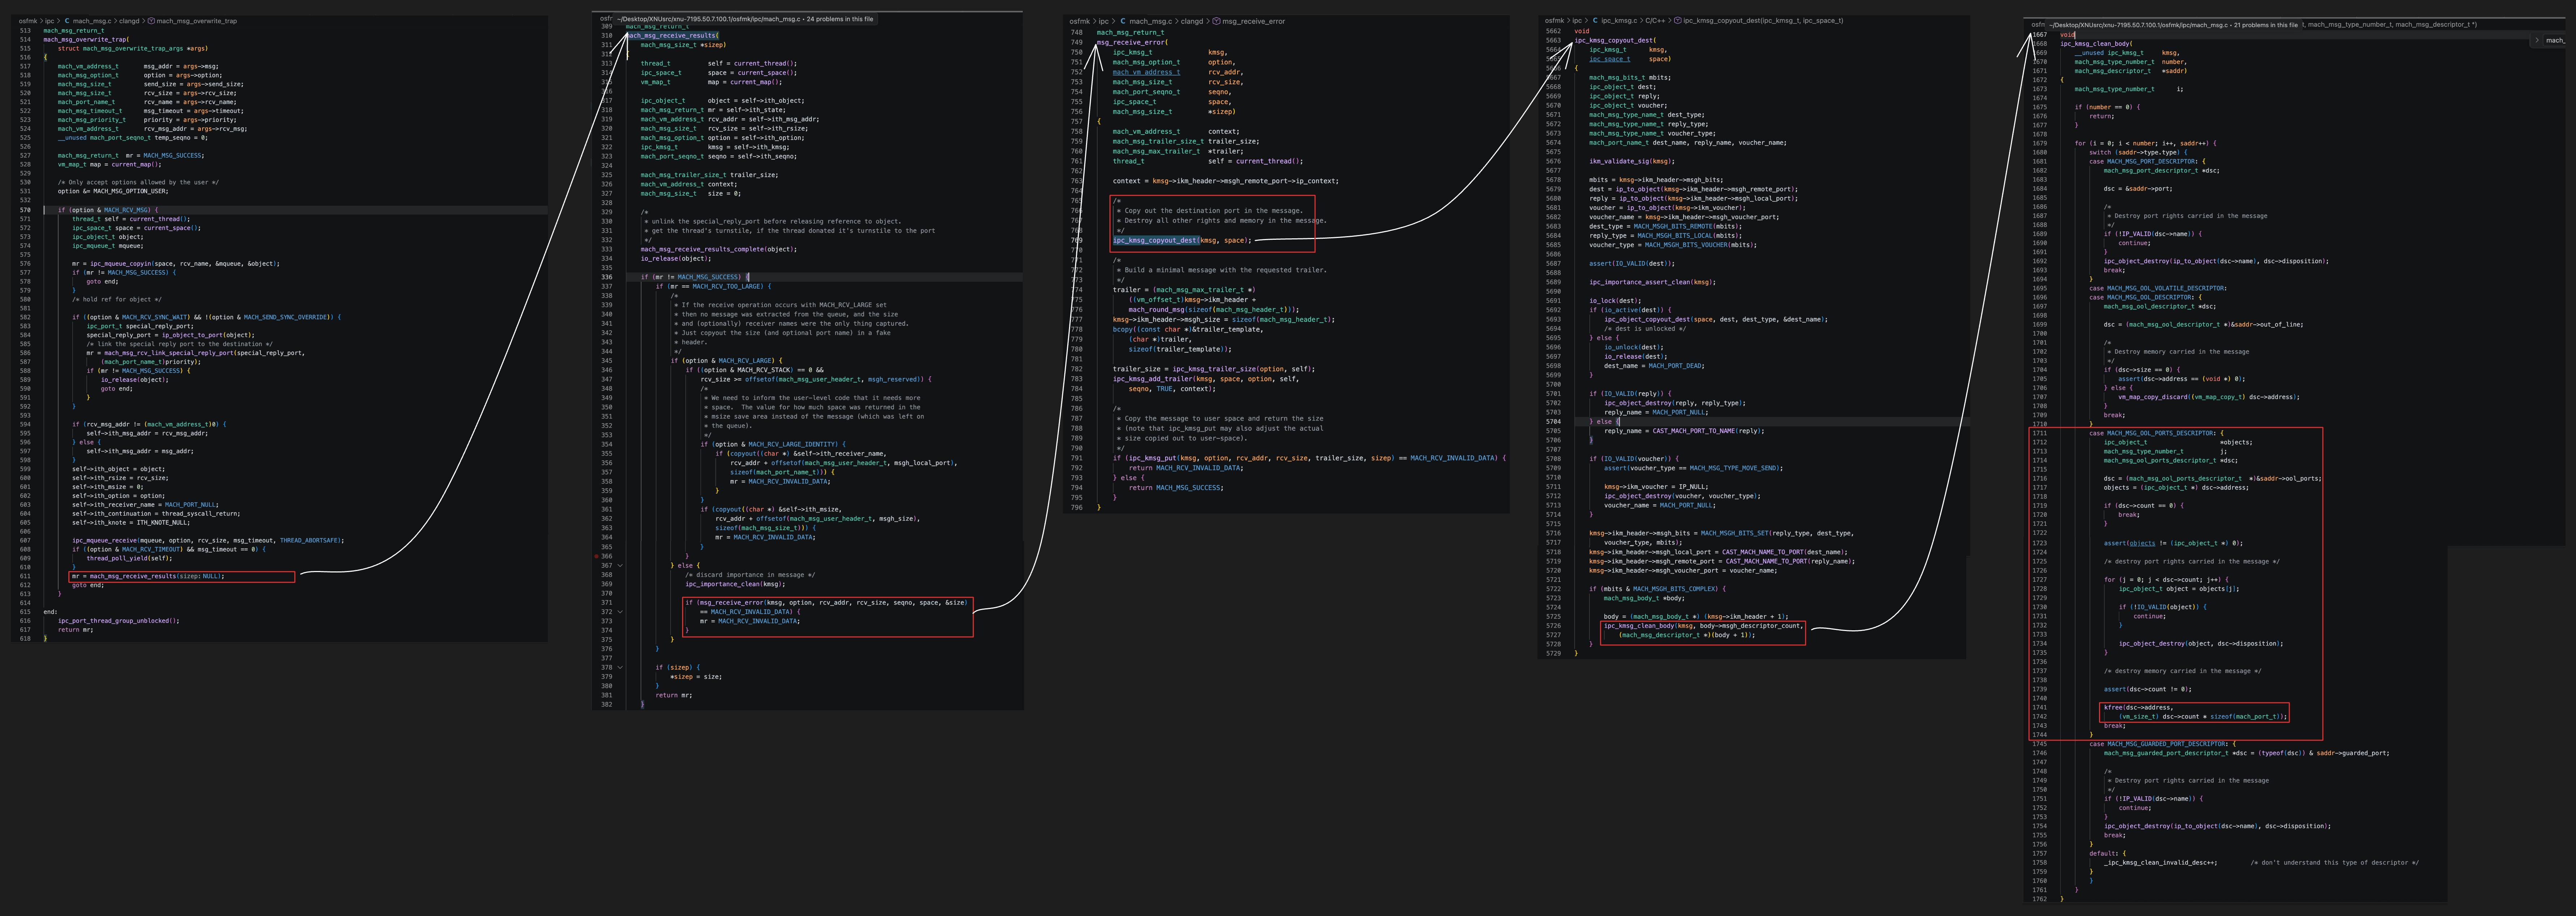Click the mach_msg_rcv_link_special_reply_port call on line 587
Screen dimensions: 2576x916
pos(195,353)
